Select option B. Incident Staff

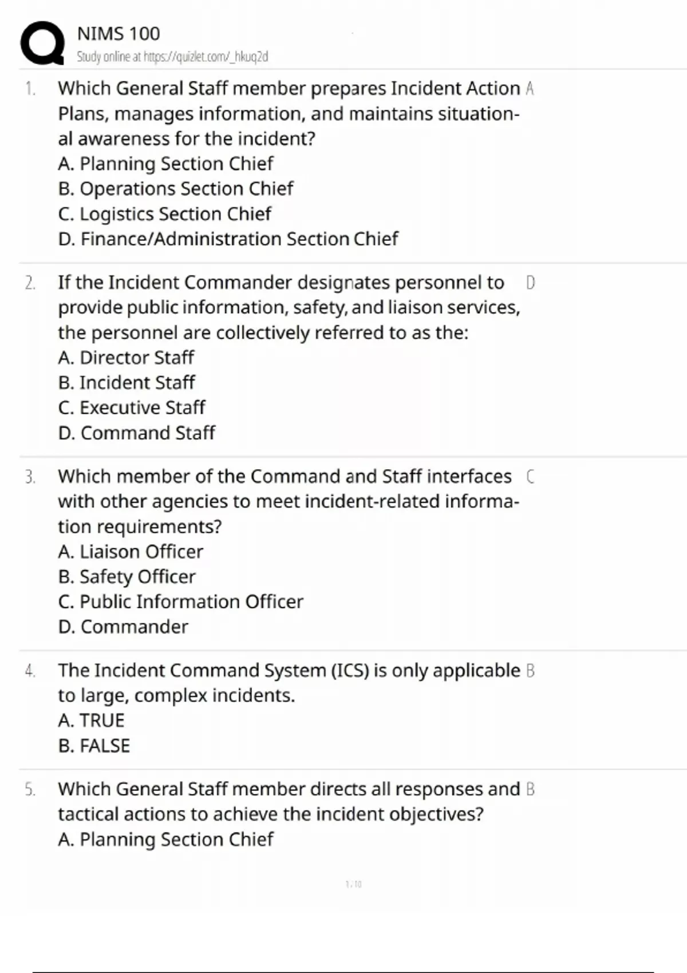(x=127, y=383)
